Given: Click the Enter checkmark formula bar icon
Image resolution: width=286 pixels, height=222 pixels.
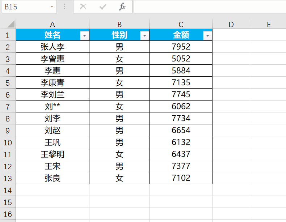Looking at the screenshot, I should tap(103, 7).
